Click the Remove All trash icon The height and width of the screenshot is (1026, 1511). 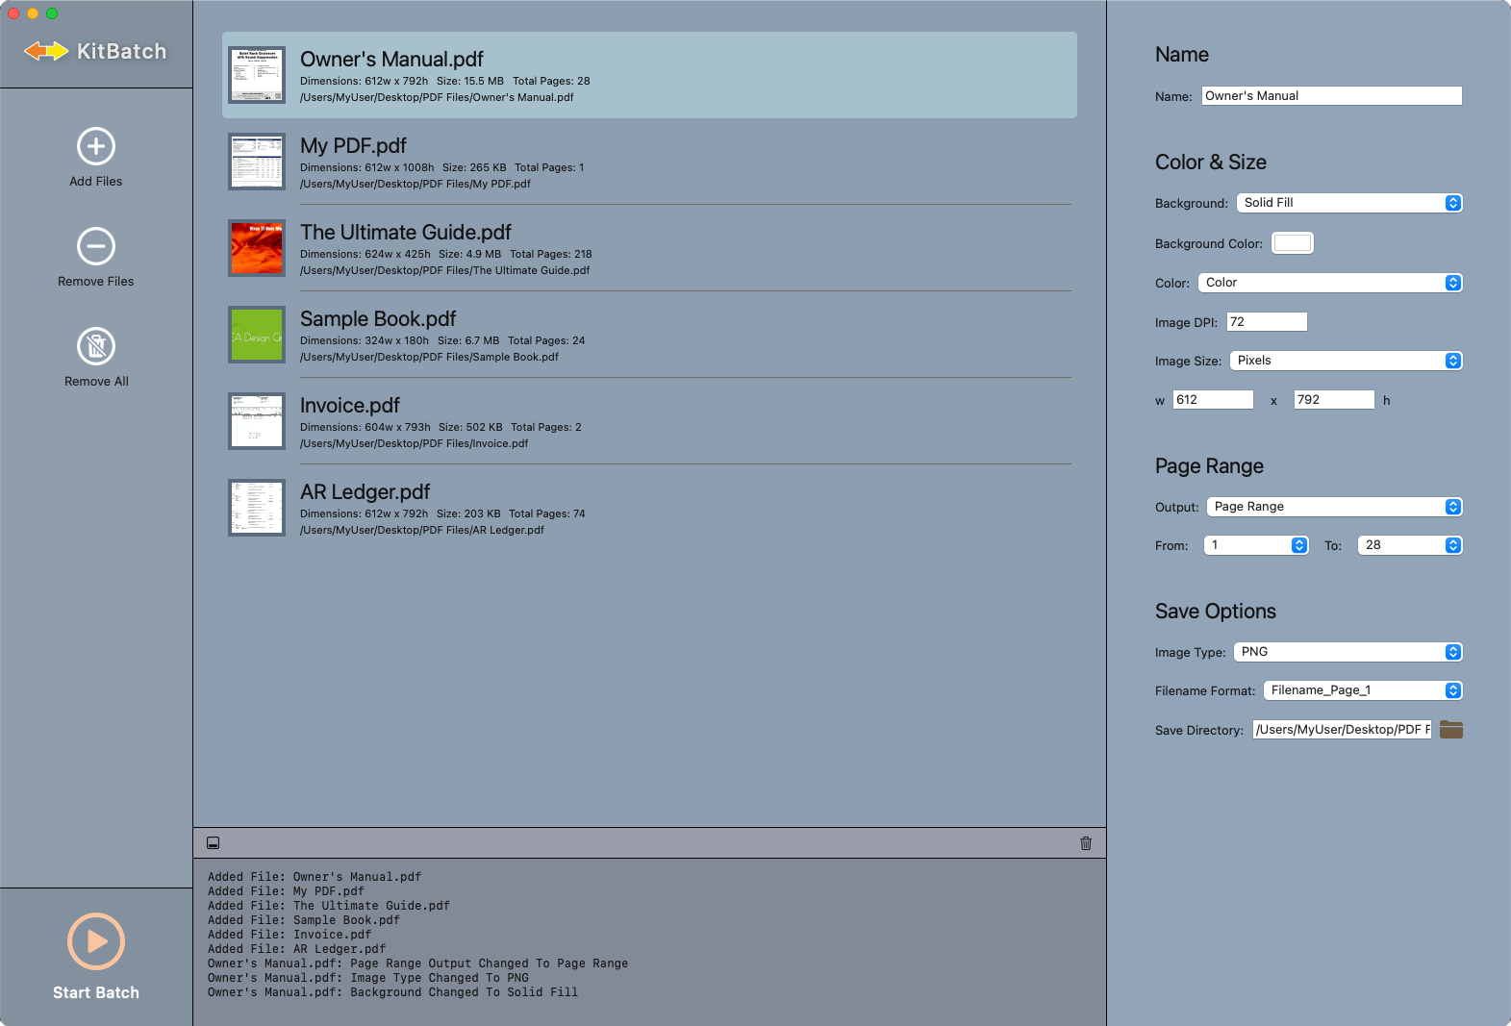coord(96,346)
